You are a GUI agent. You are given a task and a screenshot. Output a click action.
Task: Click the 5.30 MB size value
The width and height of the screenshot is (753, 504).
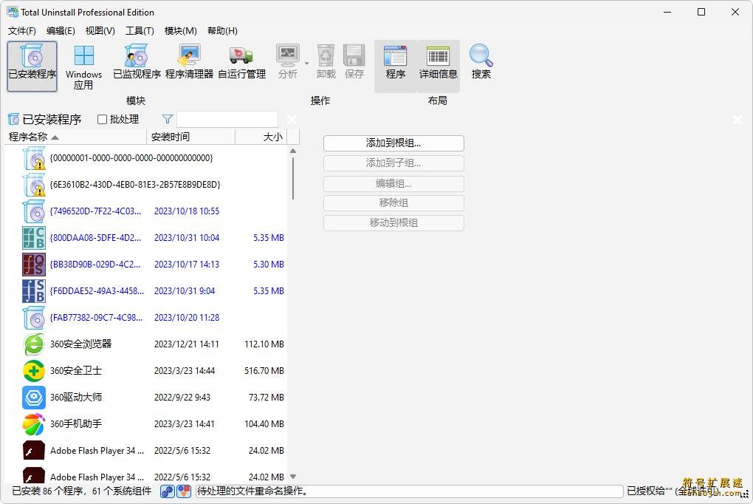pos(269,265)
